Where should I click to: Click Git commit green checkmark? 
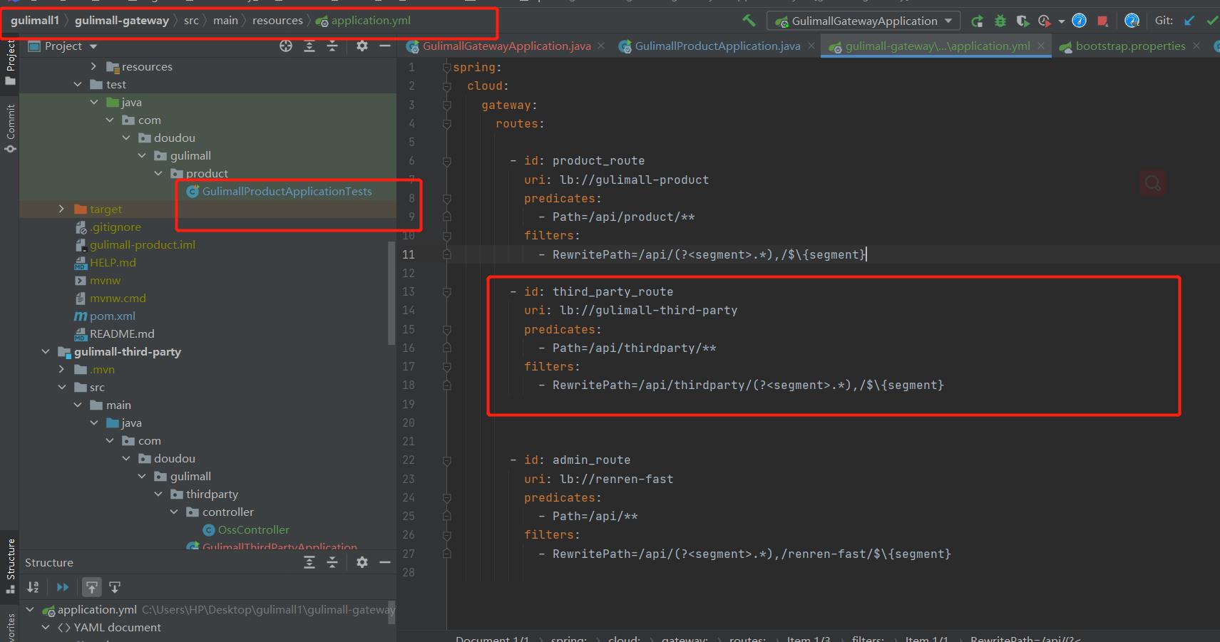click(x=1212, y=21)
